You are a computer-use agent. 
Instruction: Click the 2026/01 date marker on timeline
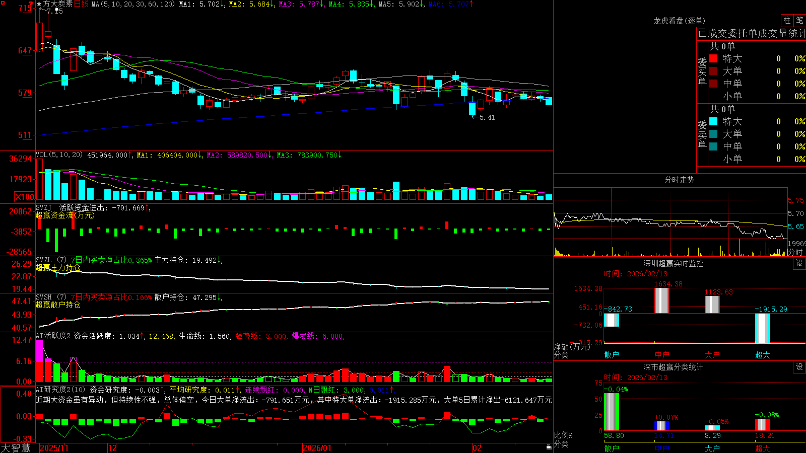pos(317,448)
